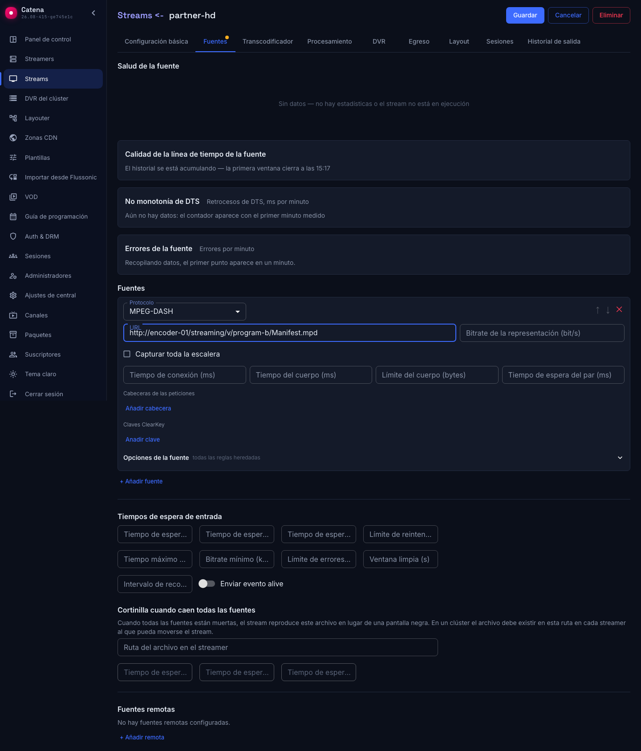
Task: Enable the Enviar evento alive switch
Action: [x=207, y=584]
